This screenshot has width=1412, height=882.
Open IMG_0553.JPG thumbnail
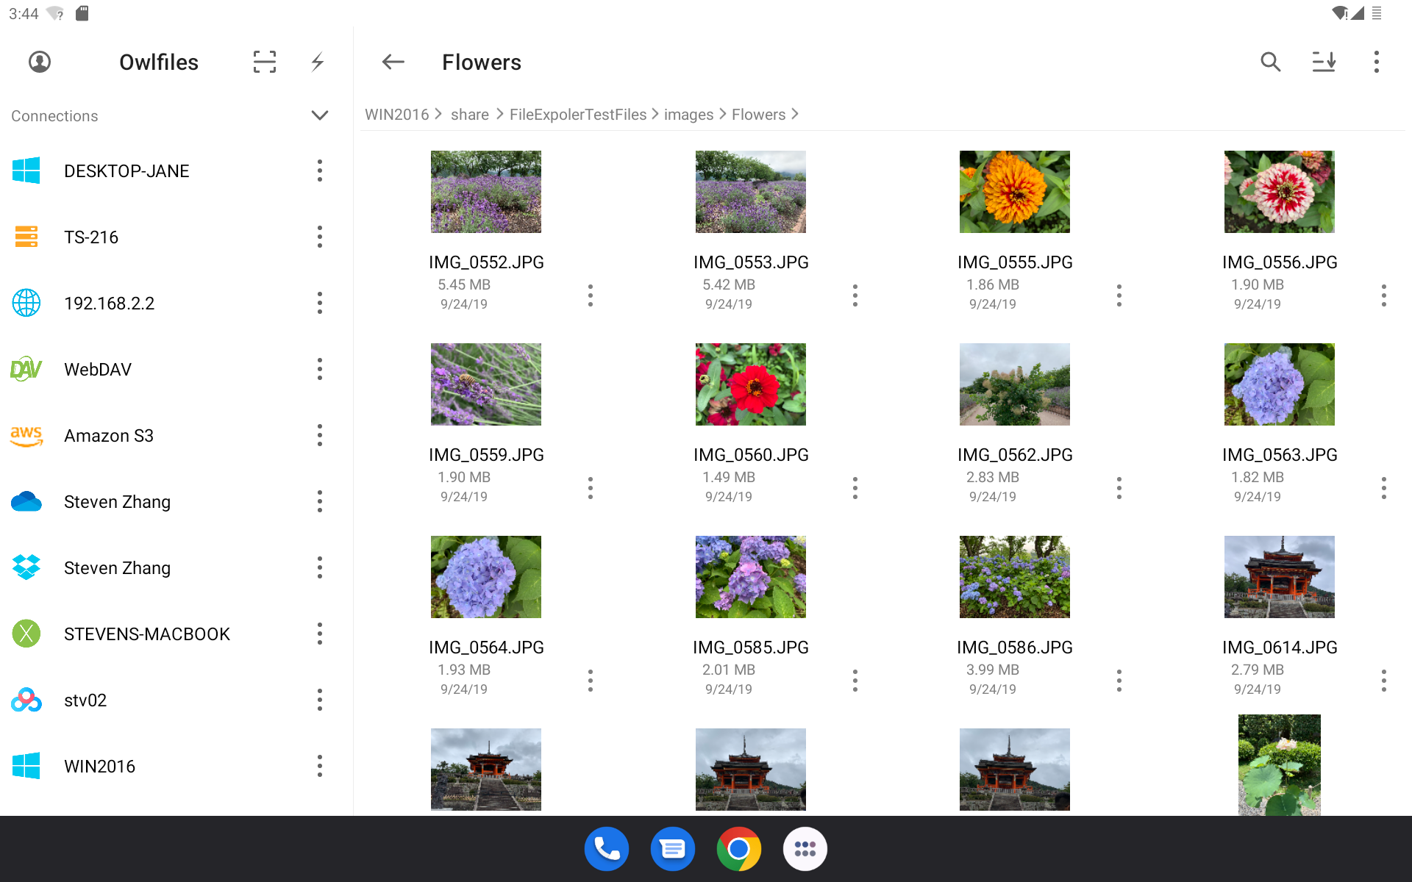point(751,192)
